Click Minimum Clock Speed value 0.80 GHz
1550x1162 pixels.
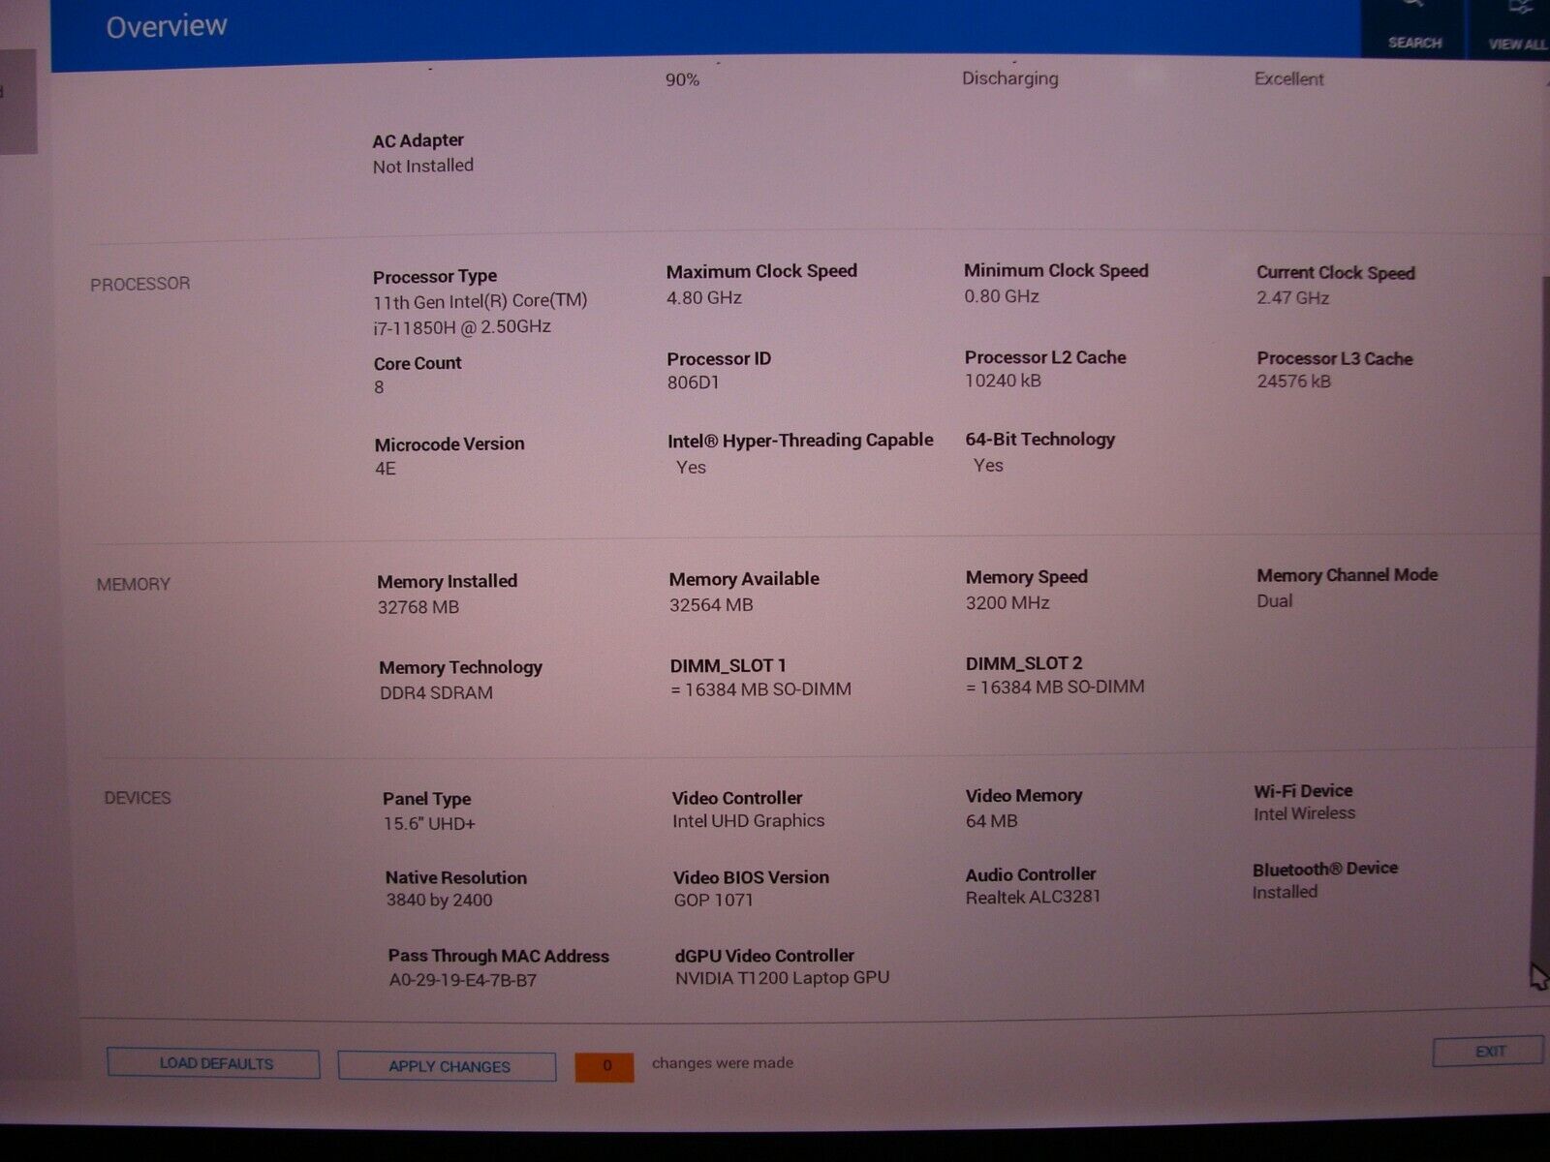pos(1002,296)
